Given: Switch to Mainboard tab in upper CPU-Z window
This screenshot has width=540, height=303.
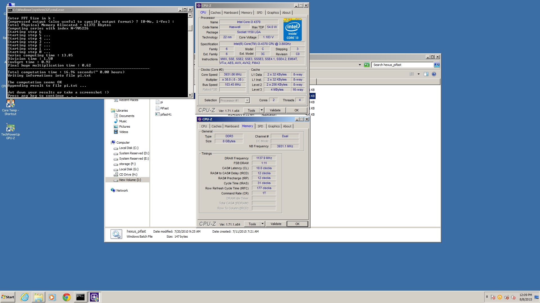Looking at the screenshot, I should click(x=231, y=13).
